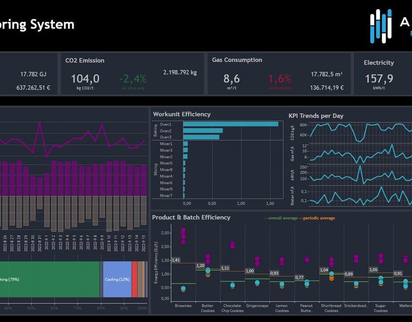
Task: Select the Brownies product column label
Action: click(x=183, y=306)
